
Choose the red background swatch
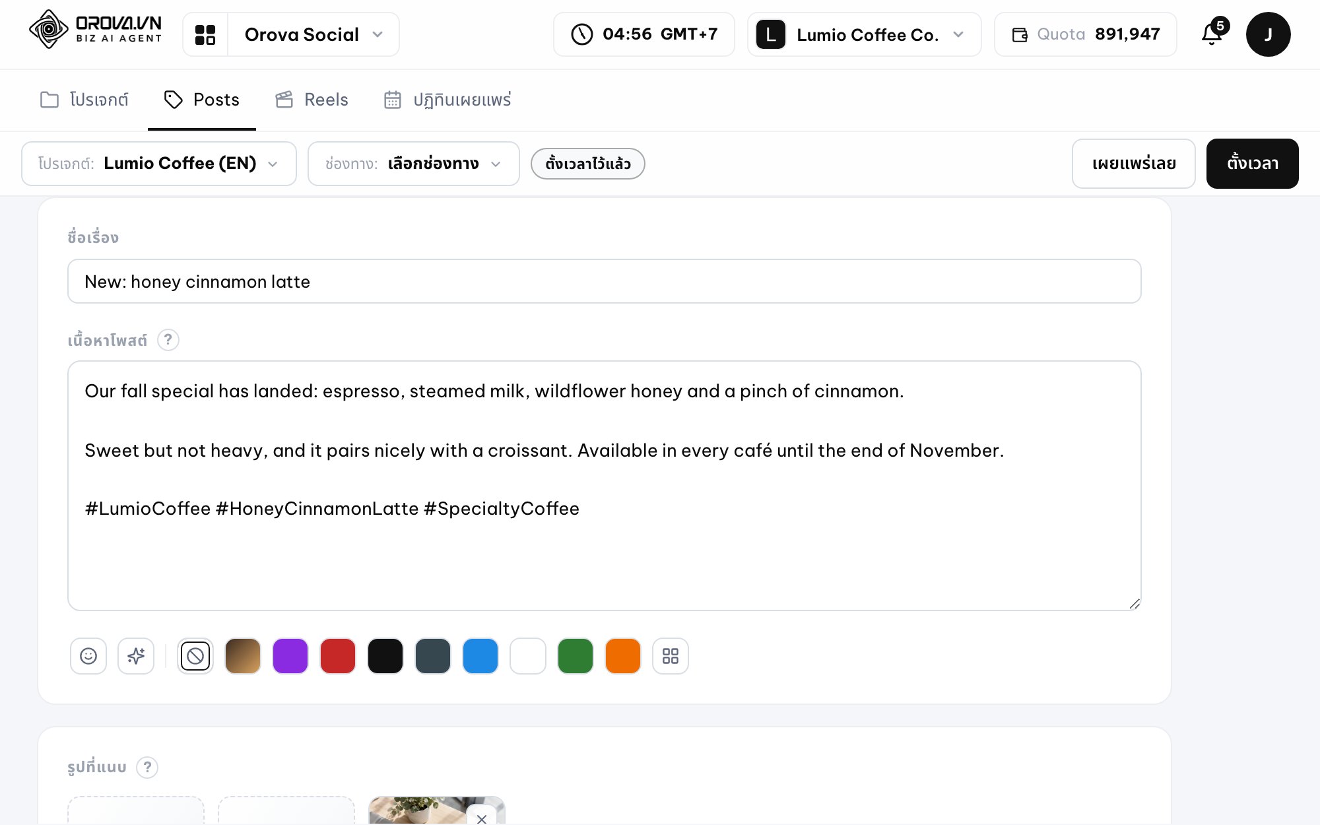(338, 656)
